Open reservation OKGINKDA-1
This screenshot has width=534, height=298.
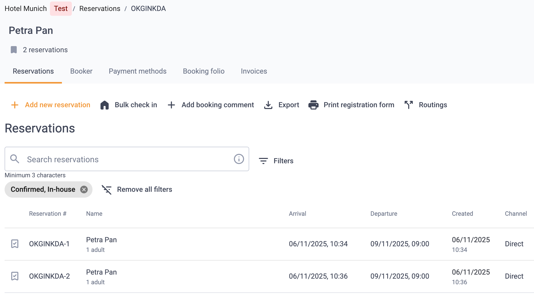click(49, 244)
